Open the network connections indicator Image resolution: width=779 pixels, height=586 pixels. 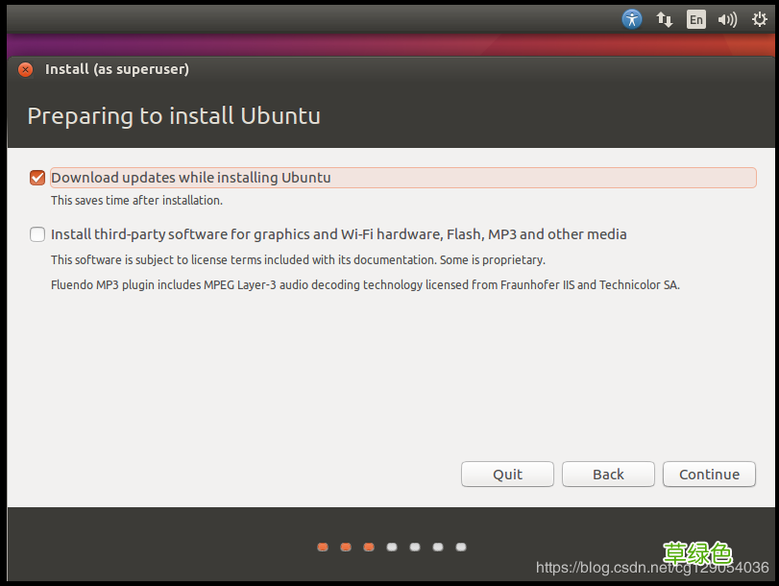[x=665, y=20]
